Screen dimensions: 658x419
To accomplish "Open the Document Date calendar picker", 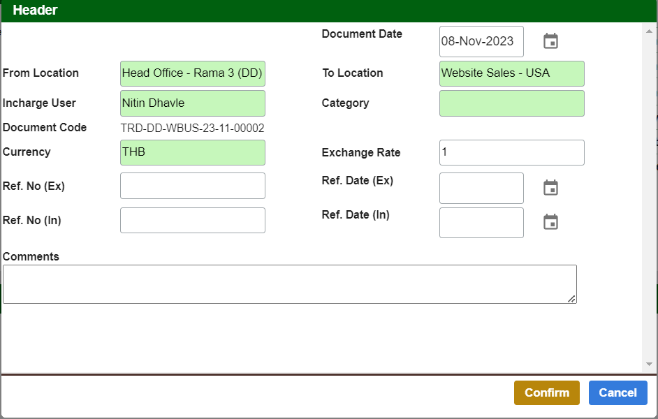I will pos(550,42).
